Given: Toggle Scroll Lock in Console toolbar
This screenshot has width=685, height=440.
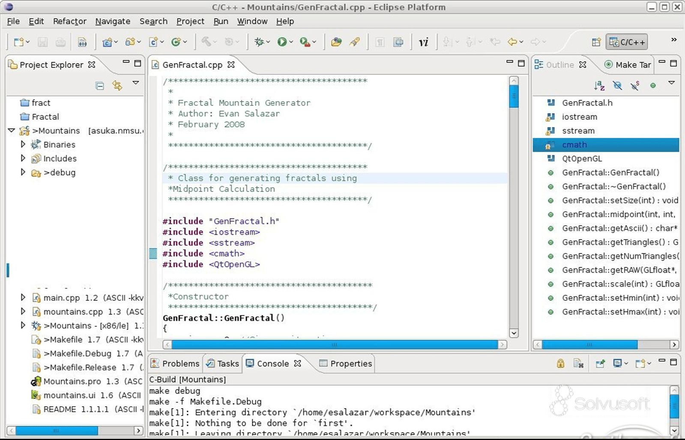Looking at the screenshot, I should coord(560,364).
